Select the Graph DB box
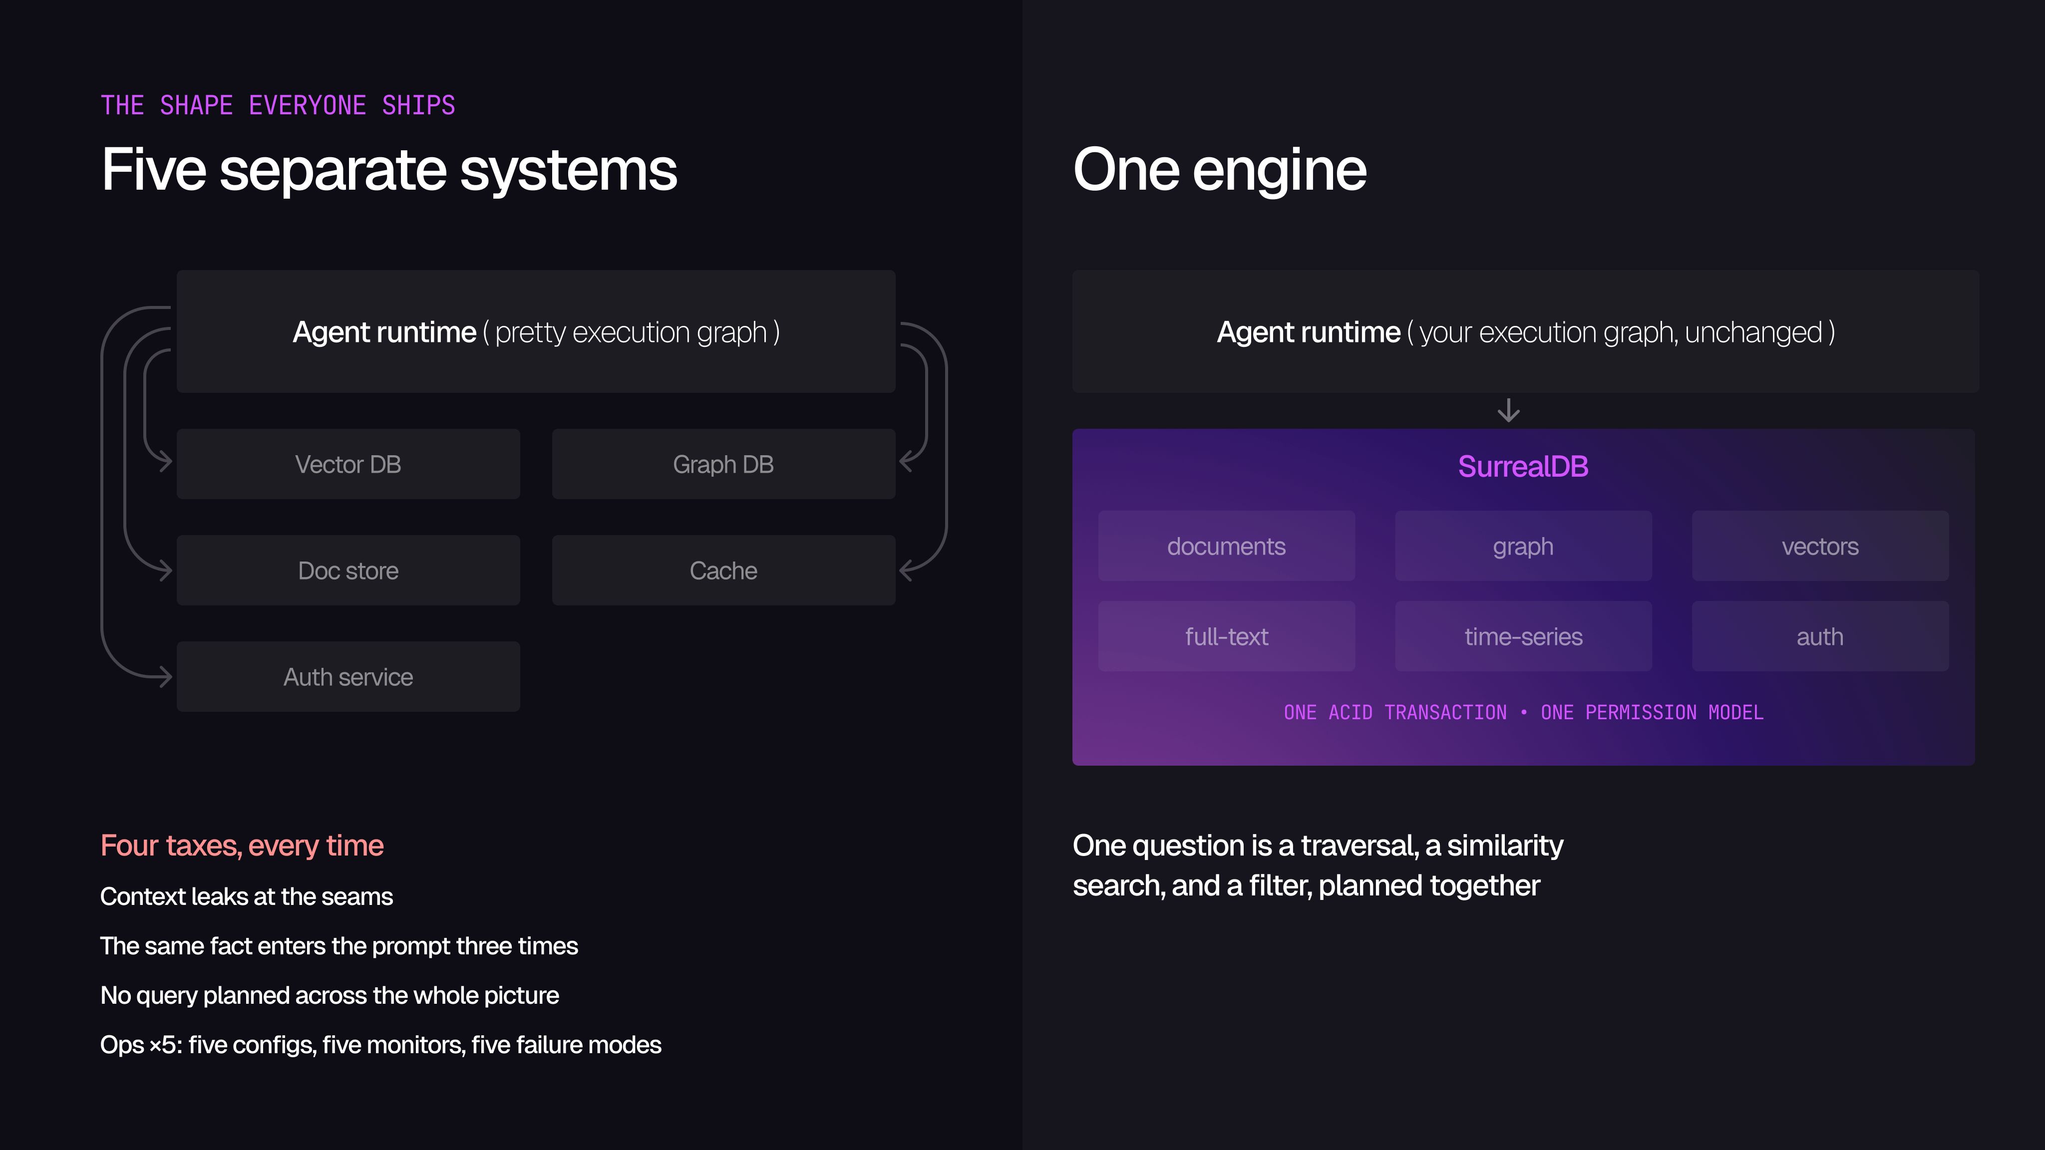The image size is (2045, 1150). click(723, 464)
